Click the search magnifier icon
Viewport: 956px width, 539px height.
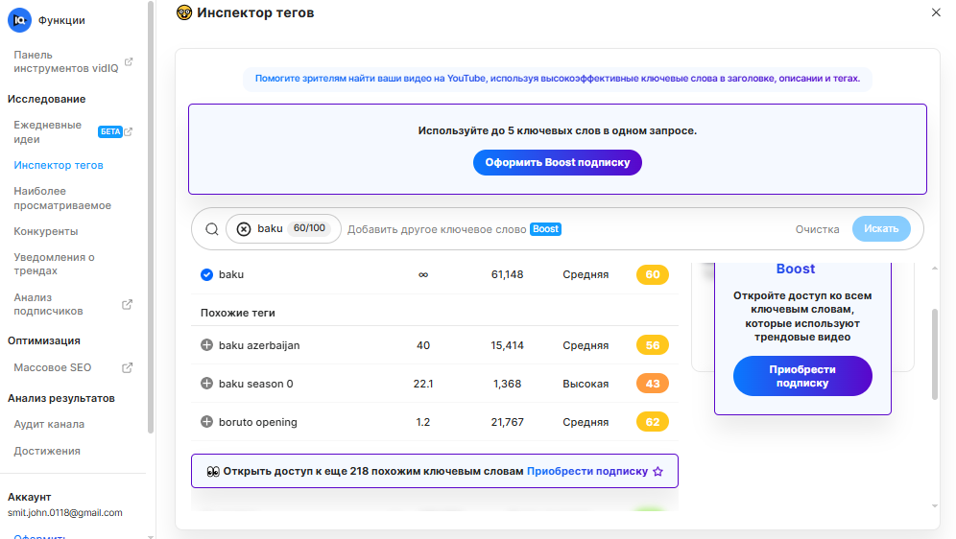(x=212, y=229)
